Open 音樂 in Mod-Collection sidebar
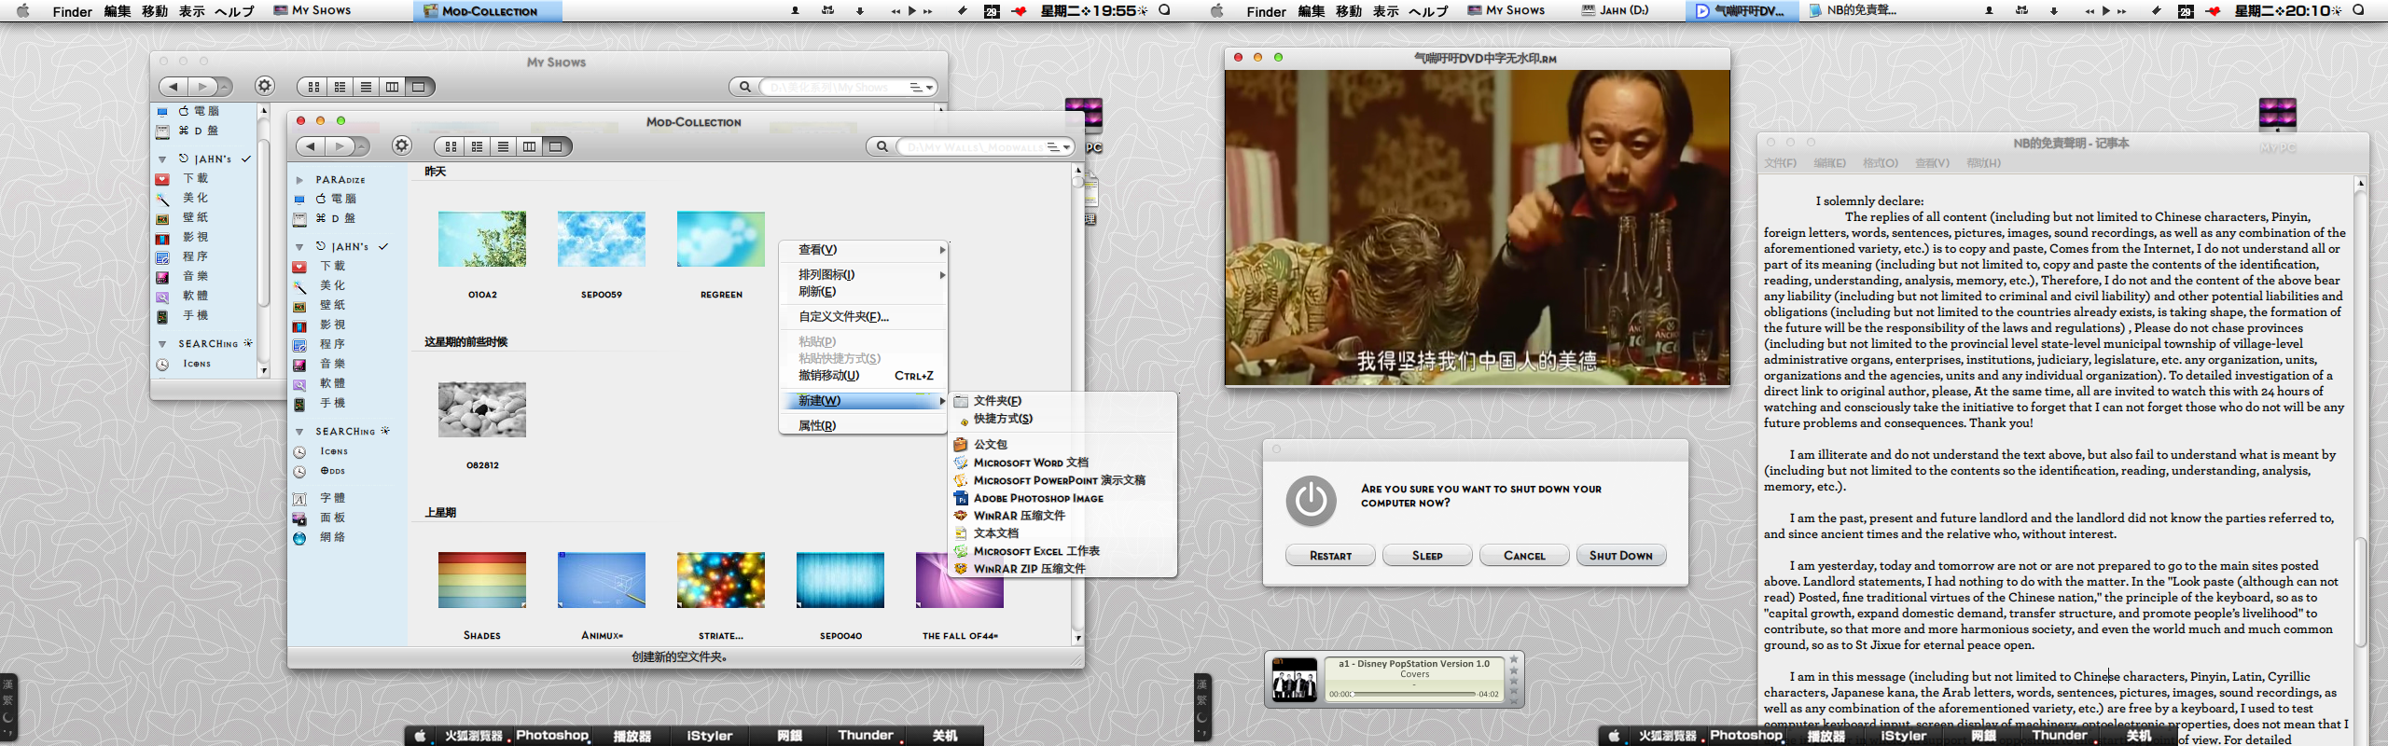The height and width of the screenshot is (746, 2388). pos(333,365)
